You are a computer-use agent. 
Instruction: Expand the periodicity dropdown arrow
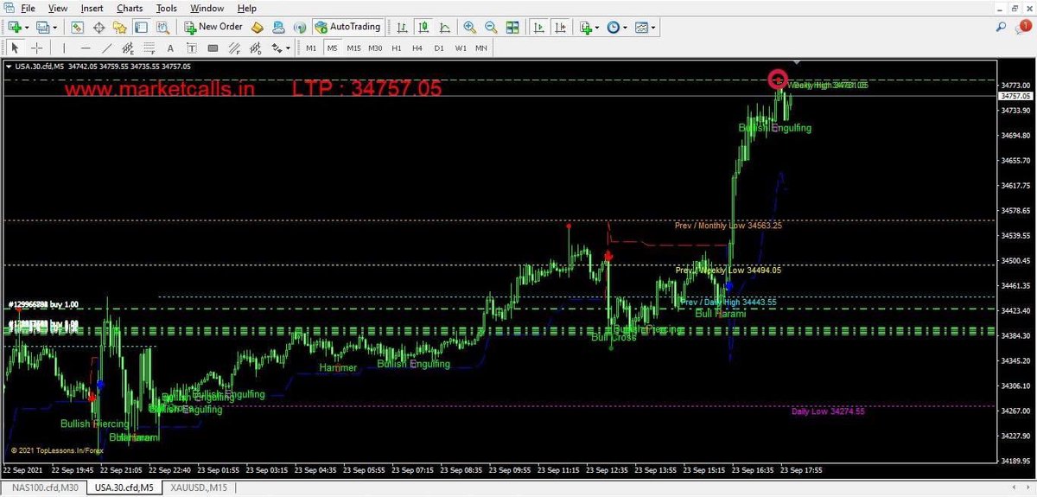626,28
